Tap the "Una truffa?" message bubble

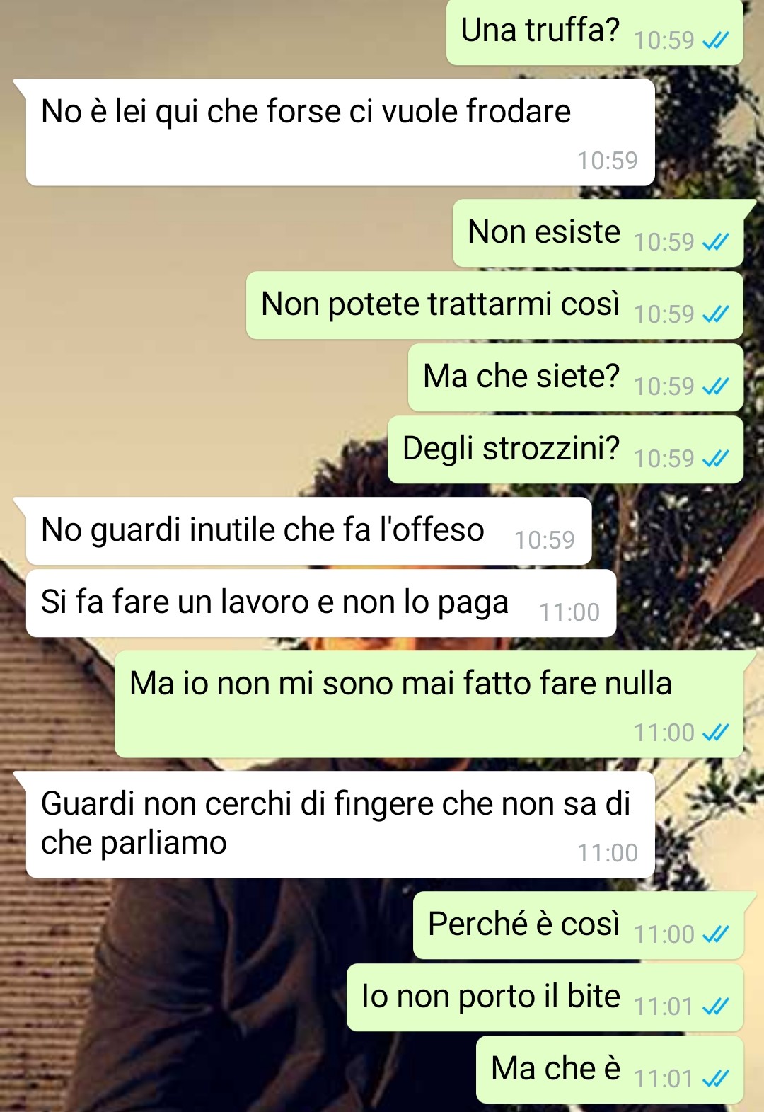pyautogui.click(x=594, y=33)
